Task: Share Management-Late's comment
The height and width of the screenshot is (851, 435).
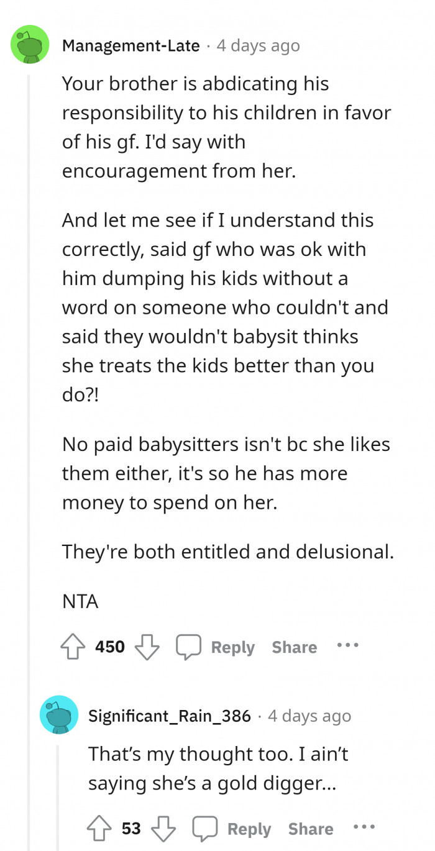Action: click(294, 647)
